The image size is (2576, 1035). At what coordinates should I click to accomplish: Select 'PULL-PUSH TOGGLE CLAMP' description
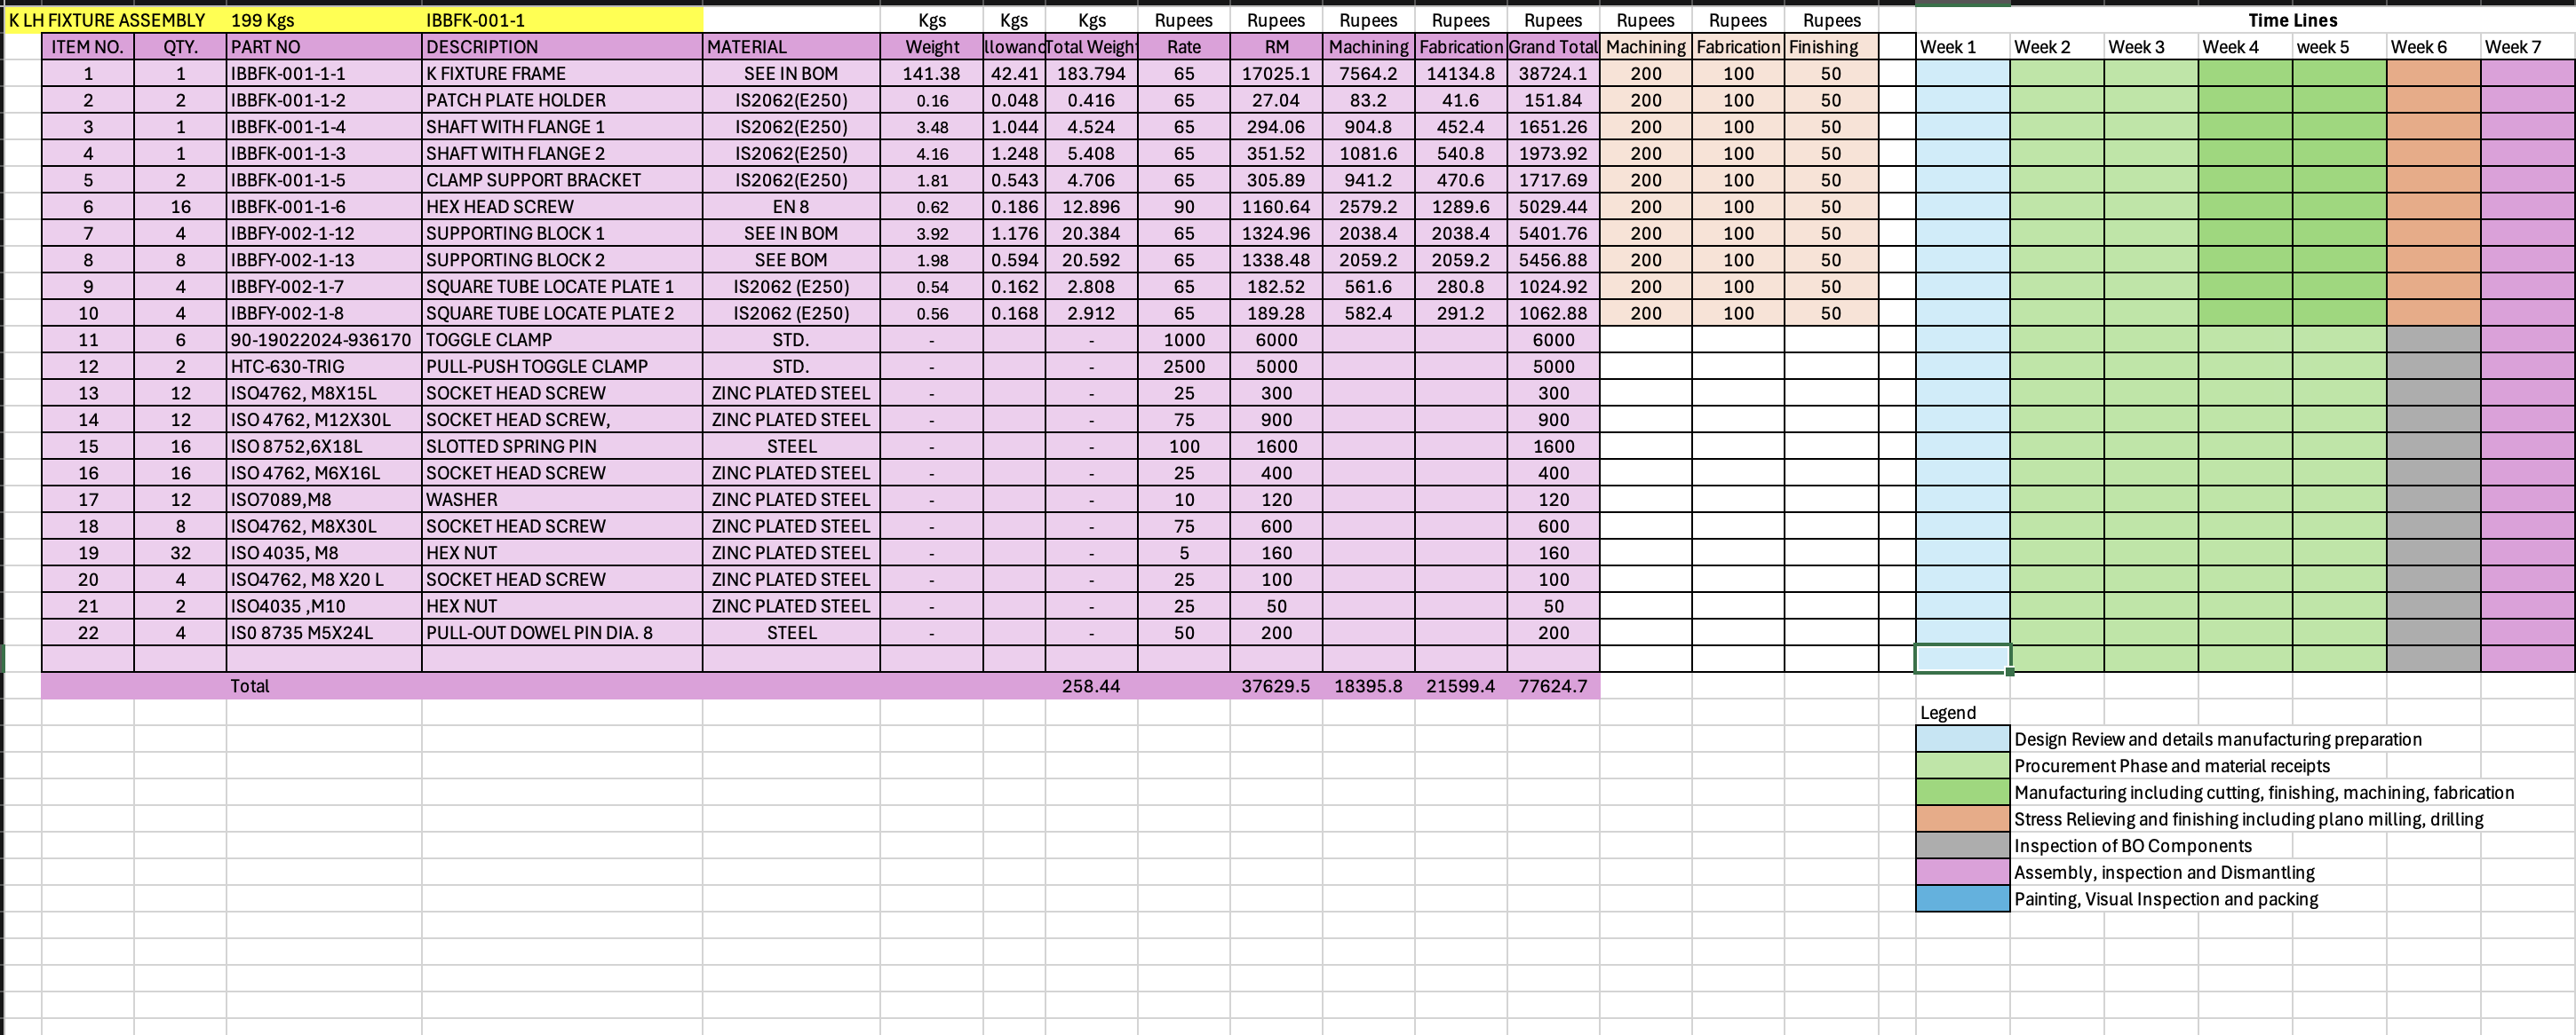pos(562,367)
